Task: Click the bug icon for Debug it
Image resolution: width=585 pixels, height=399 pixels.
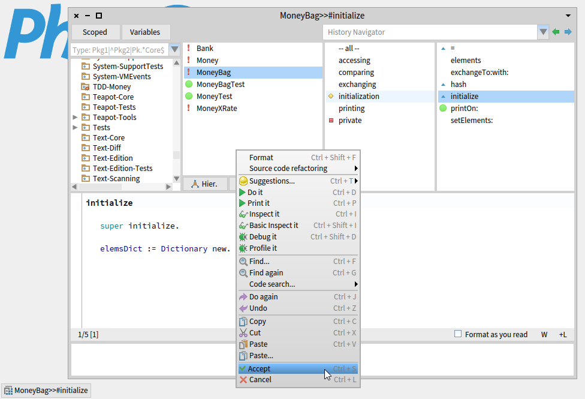Action: tap(243, 237)
